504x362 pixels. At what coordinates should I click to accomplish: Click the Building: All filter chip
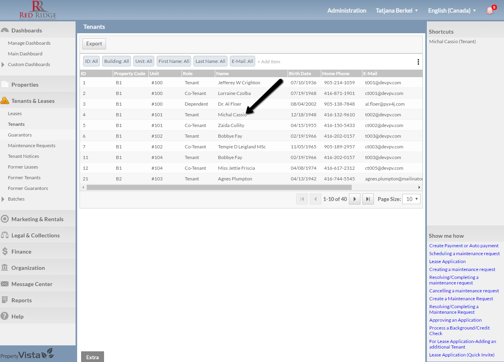116,61
